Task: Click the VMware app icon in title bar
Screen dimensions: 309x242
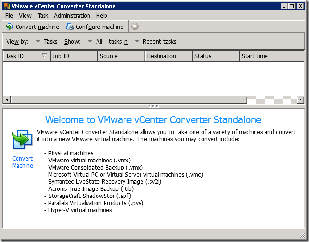Action: tap(6, 6)
